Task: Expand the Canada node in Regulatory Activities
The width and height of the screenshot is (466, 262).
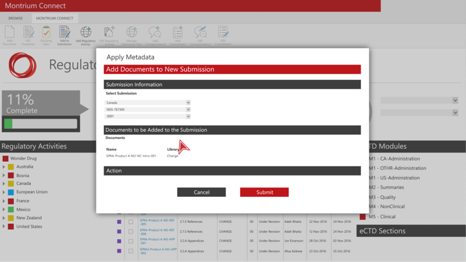Action: pyautogui.click(x=4, y=183)
